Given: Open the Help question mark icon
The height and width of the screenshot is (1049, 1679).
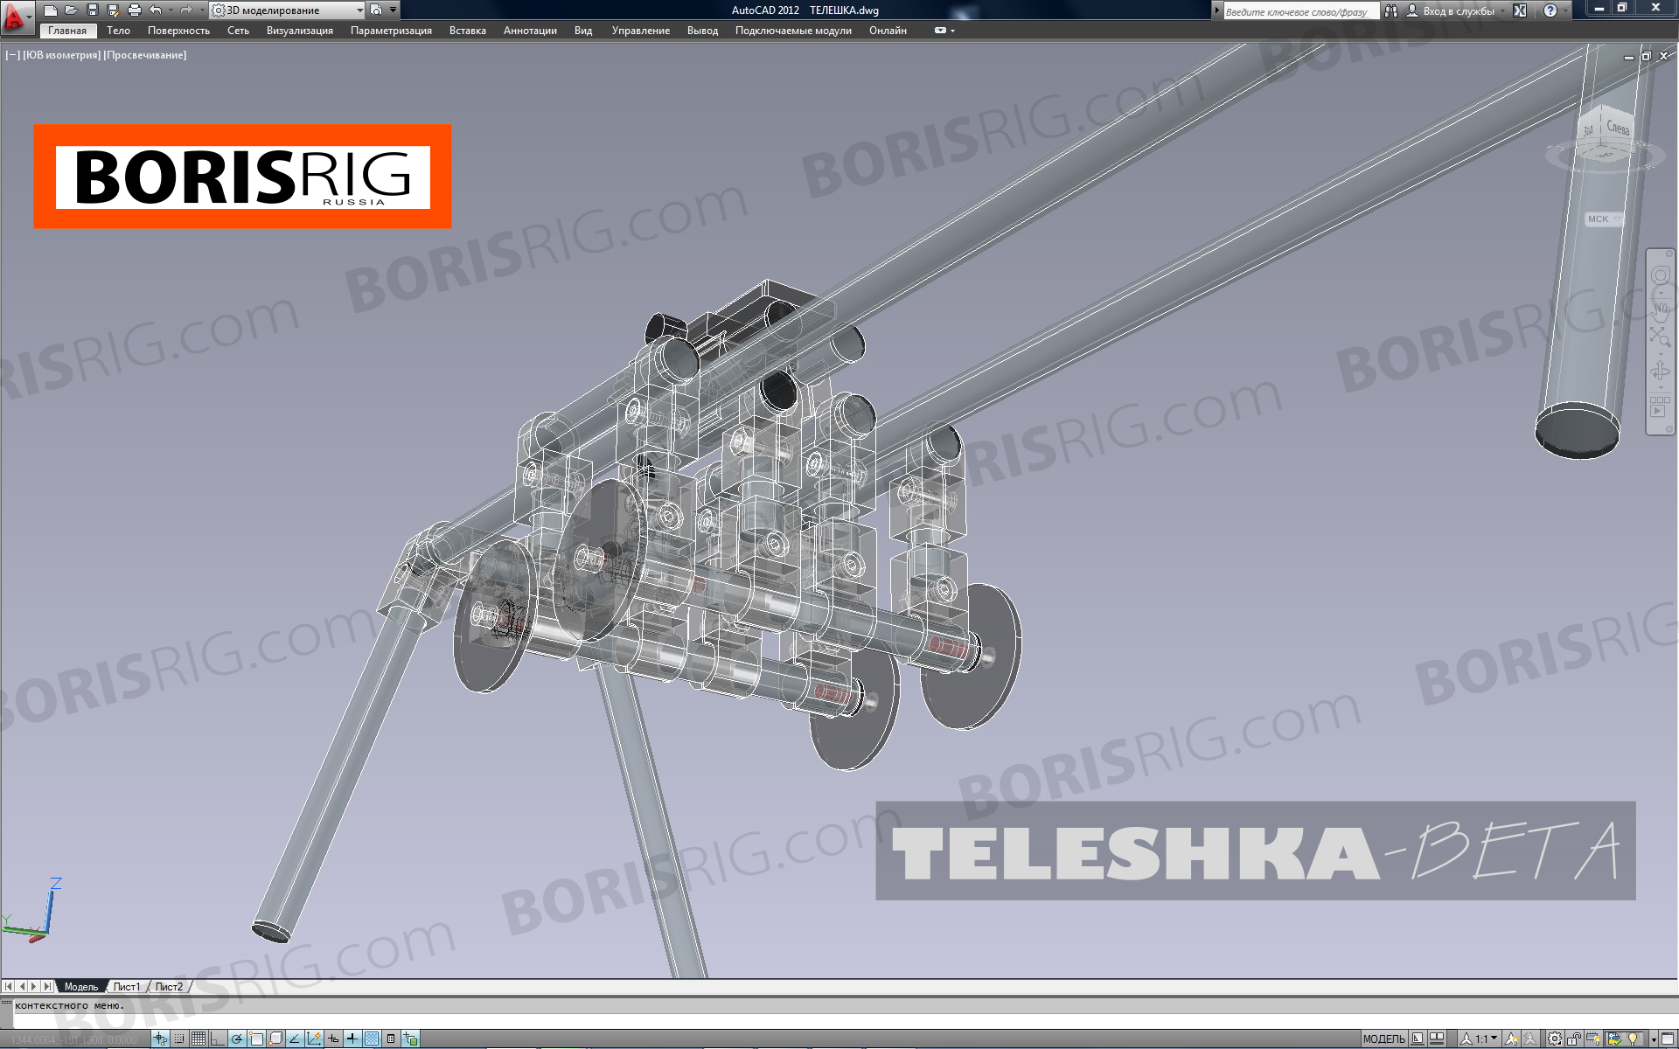Looking at the screenshot, I should 1550,10.
